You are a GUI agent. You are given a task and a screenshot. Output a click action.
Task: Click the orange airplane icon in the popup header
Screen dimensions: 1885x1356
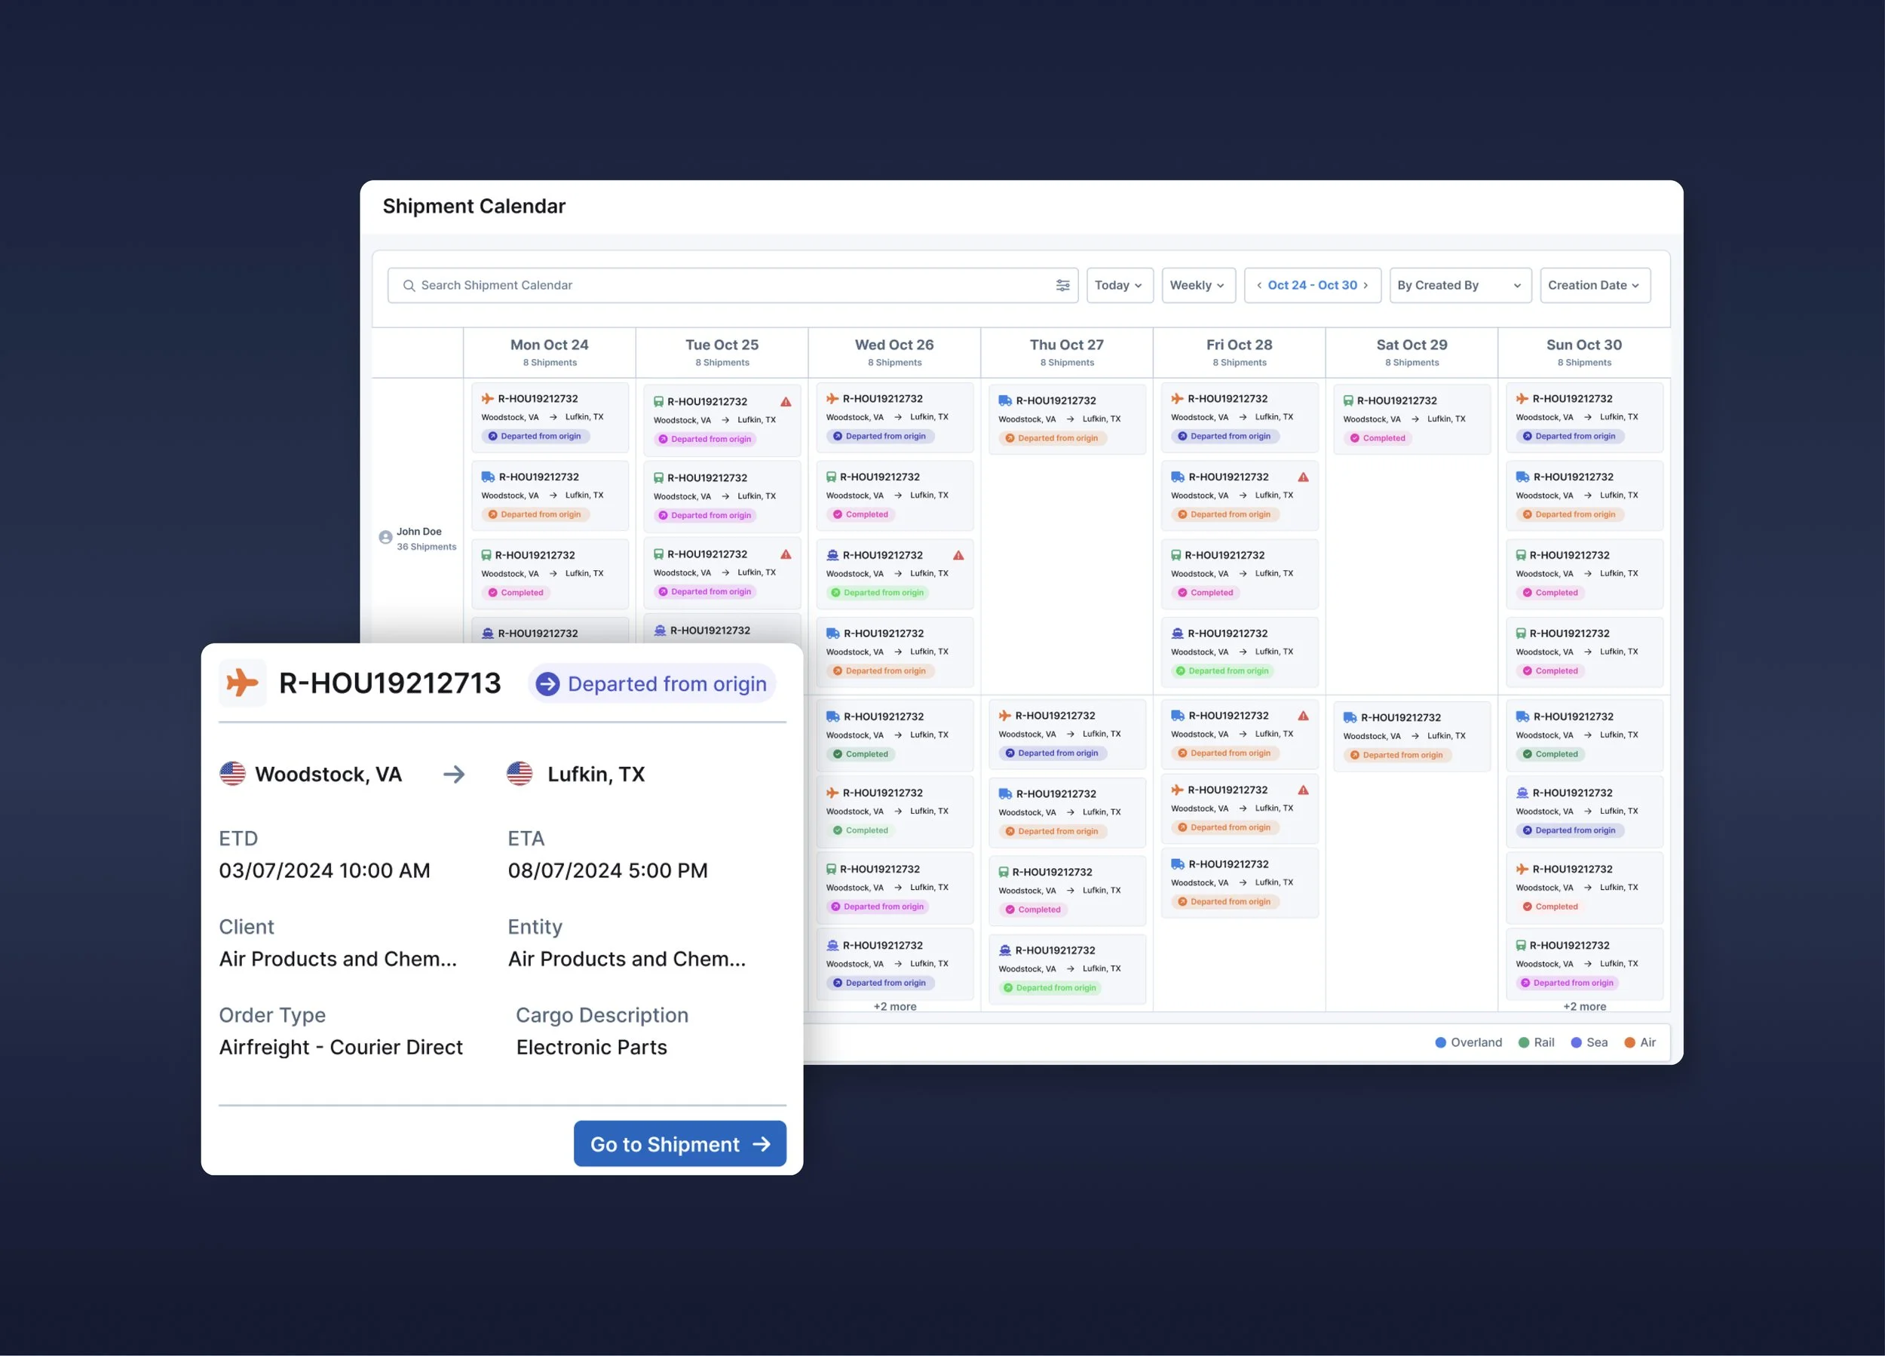[x=242, y=683]
